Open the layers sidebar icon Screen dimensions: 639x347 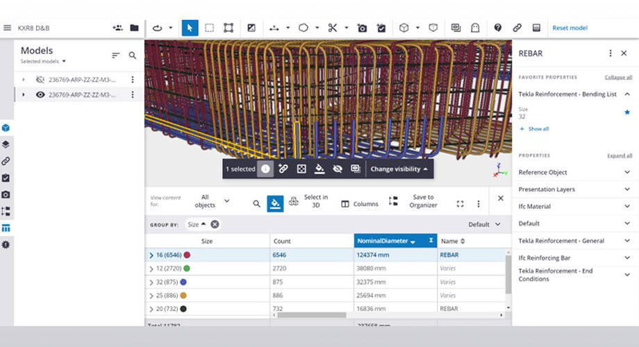click(6, 144)
